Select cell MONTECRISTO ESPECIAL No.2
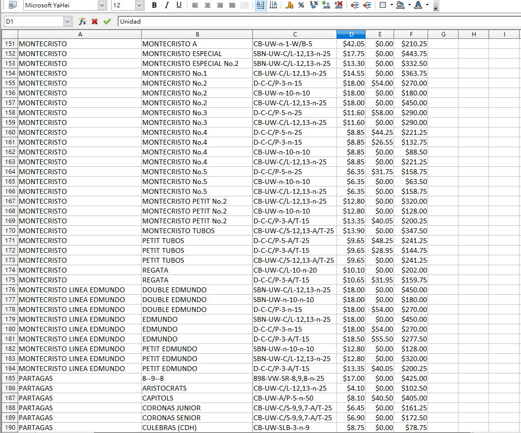 coord(197,63)
